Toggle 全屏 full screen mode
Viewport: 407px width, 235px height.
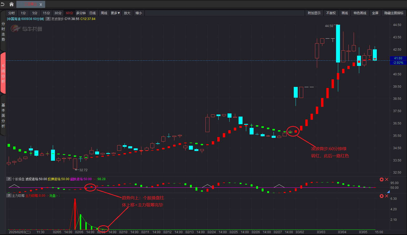[x=375, y=13]
